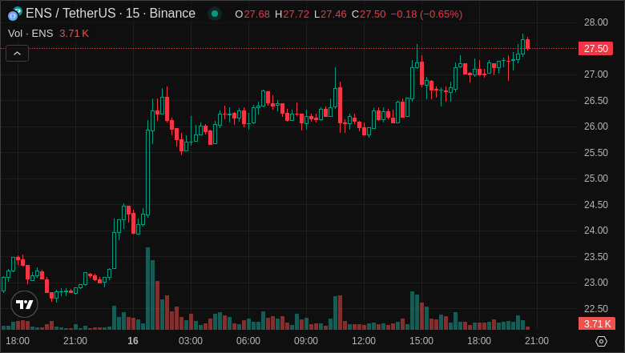
Task: Click the 25.50 price axis label
Action: 596,153
